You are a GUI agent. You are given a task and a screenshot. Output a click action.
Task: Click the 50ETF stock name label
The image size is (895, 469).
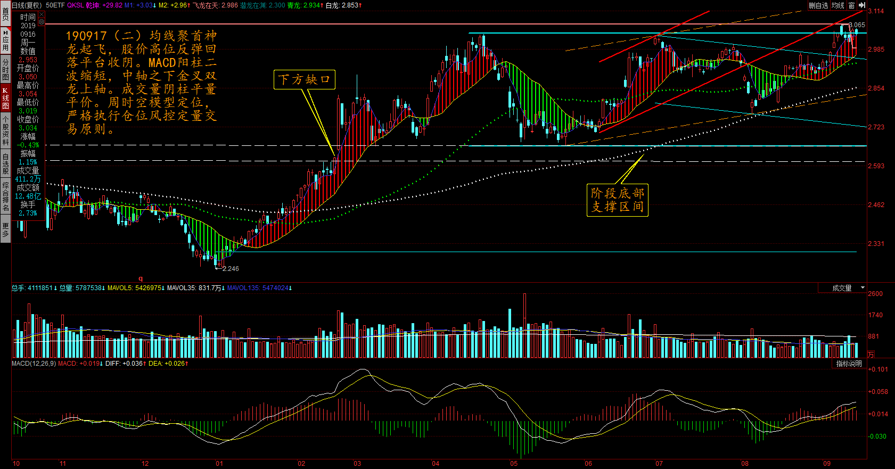55,5
